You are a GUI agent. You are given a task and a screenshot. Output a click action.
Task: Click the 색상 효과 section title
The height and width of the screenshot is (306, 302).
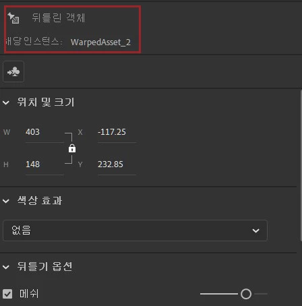[40, 200]
